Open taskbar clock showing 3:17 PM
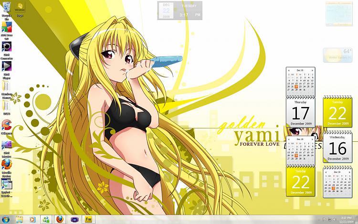 346,220
